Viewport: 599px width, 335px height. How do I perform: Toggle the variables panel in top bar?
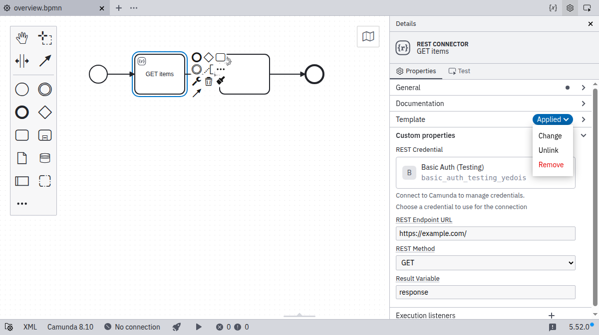(553, 8)
